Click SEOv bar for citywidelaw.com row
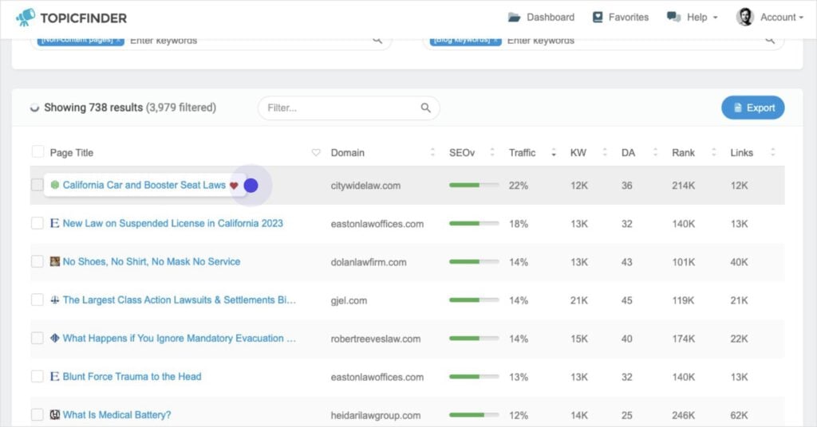The image size is (817, 427). point(474,185)
